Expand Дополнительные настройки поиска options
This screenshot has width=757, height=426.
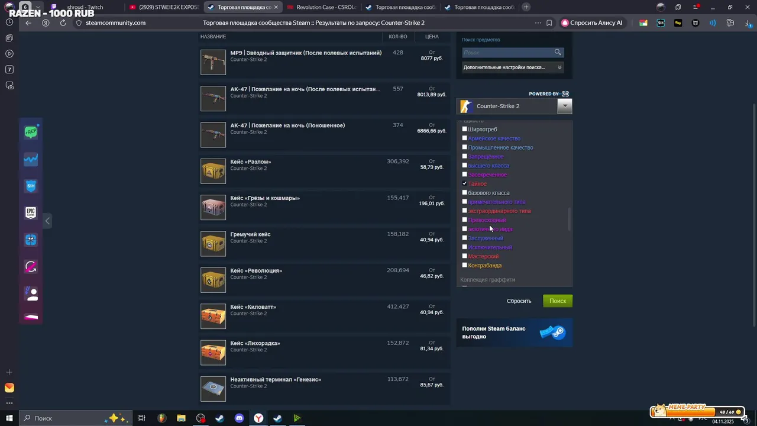(x=513, y=67)
